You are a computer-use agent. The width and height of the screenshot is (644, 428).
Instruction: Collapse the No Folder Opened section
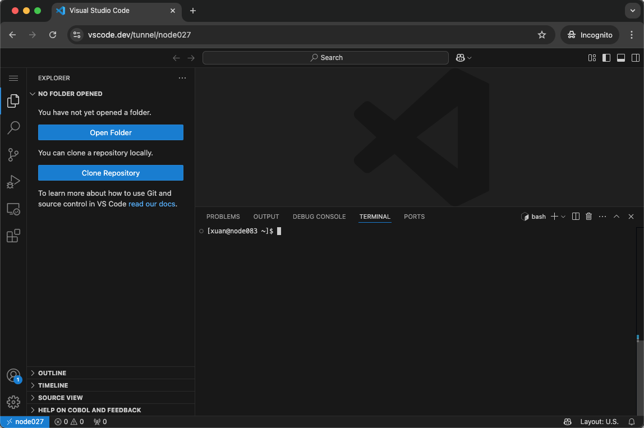111,94
